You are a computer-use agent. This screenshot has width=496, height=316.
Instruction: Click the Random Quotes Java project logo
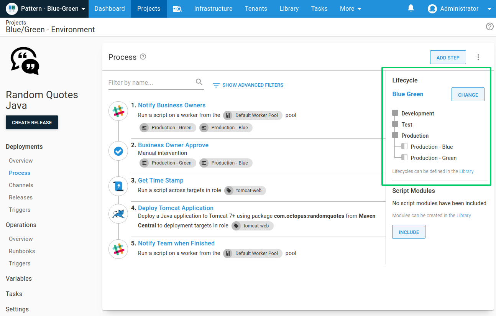25,61
